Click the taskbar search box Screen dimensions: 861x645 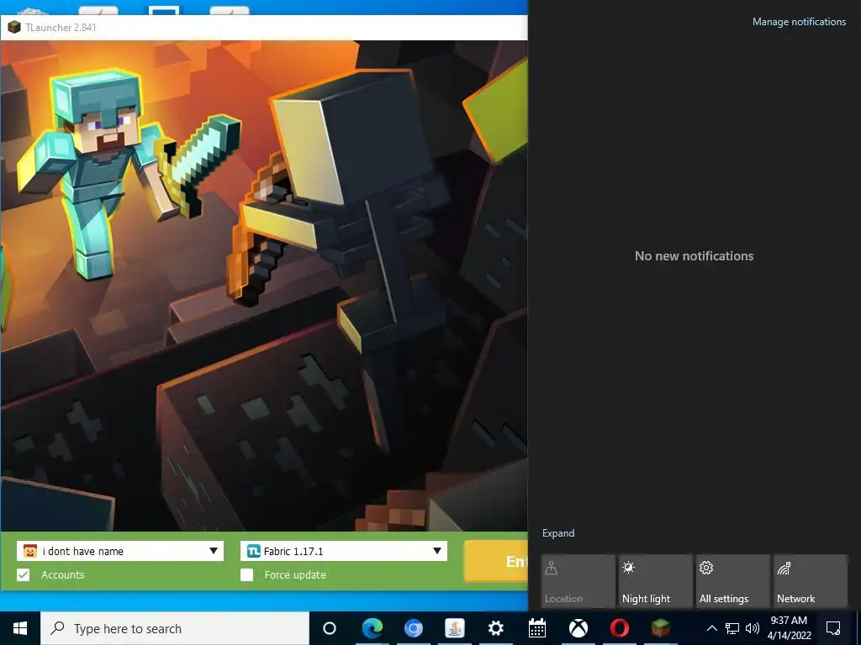pyautogui.click(x=175, y=628)
